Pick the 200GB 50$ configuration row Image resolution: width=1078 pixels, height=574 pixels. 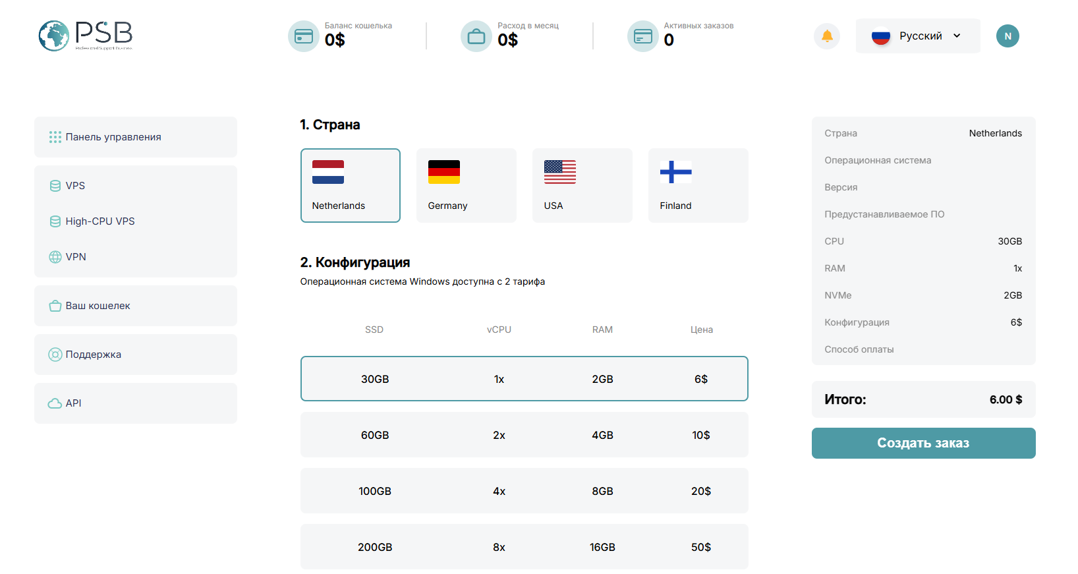click(524, 547)
